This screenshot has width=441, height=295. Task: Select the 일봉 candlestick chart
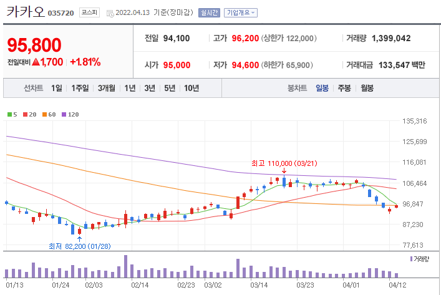point(322,89)
